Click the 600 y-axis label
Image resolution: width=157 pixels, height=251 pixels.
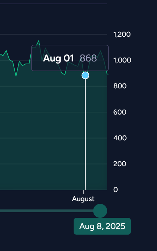(x=120, y=112)
